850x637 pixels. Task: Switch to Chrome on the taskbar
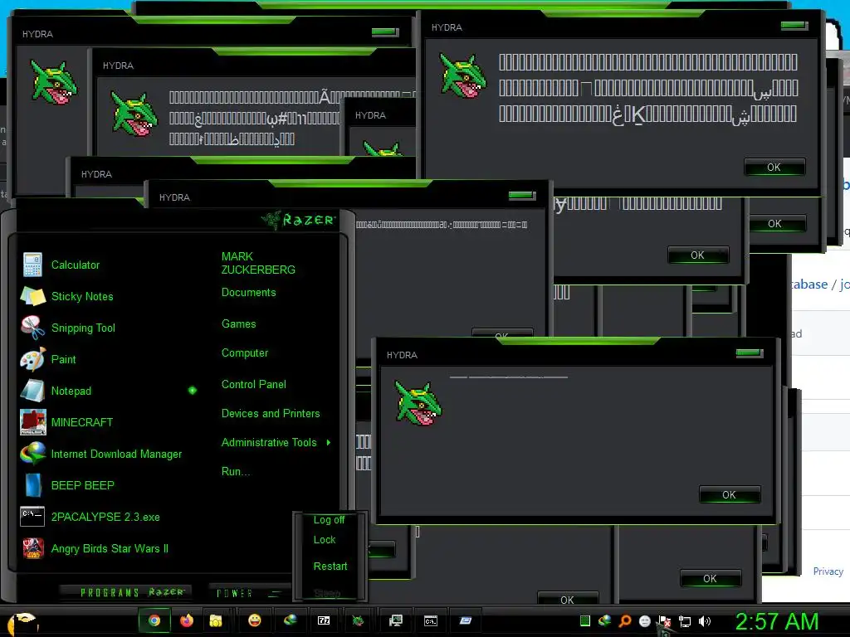point(154,620)
